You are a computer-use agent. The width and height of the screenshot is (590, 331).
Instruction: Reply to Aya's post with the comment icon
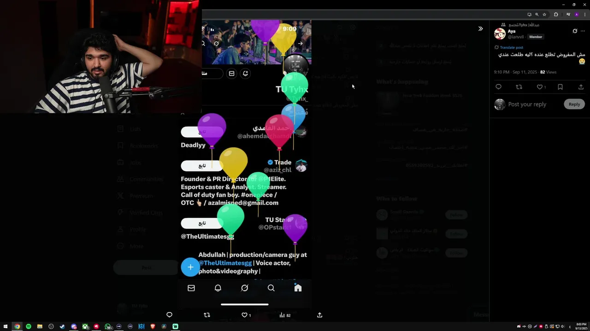click(498, 87)
